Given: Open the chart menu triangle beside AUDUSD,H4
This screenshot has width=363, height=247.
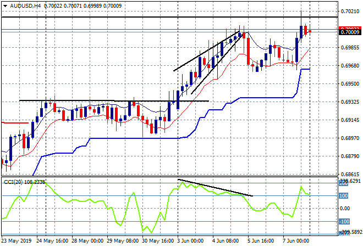Looking at the screenshot, I should (5, 6).
